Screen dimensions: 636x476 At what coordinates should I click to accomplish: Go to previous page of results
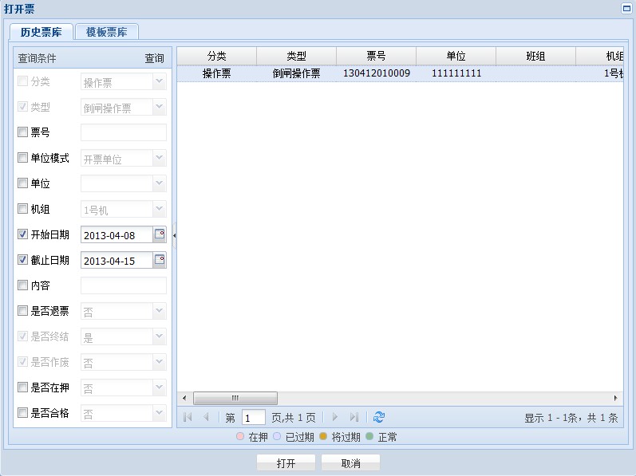[x=206, y=417]
